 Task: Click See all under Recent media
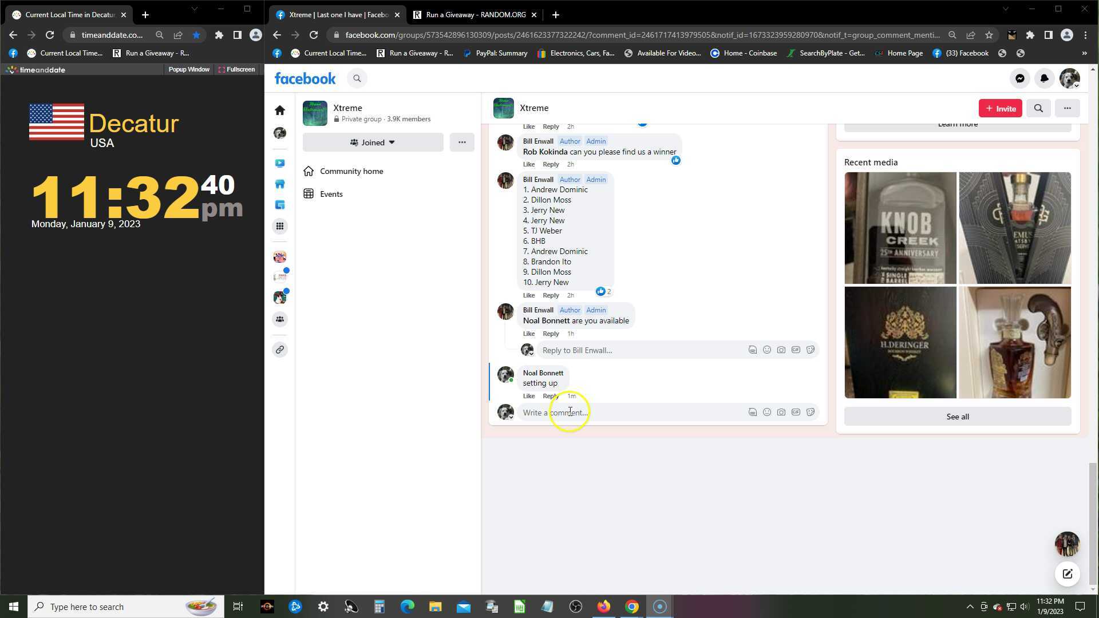pos(957,417)
